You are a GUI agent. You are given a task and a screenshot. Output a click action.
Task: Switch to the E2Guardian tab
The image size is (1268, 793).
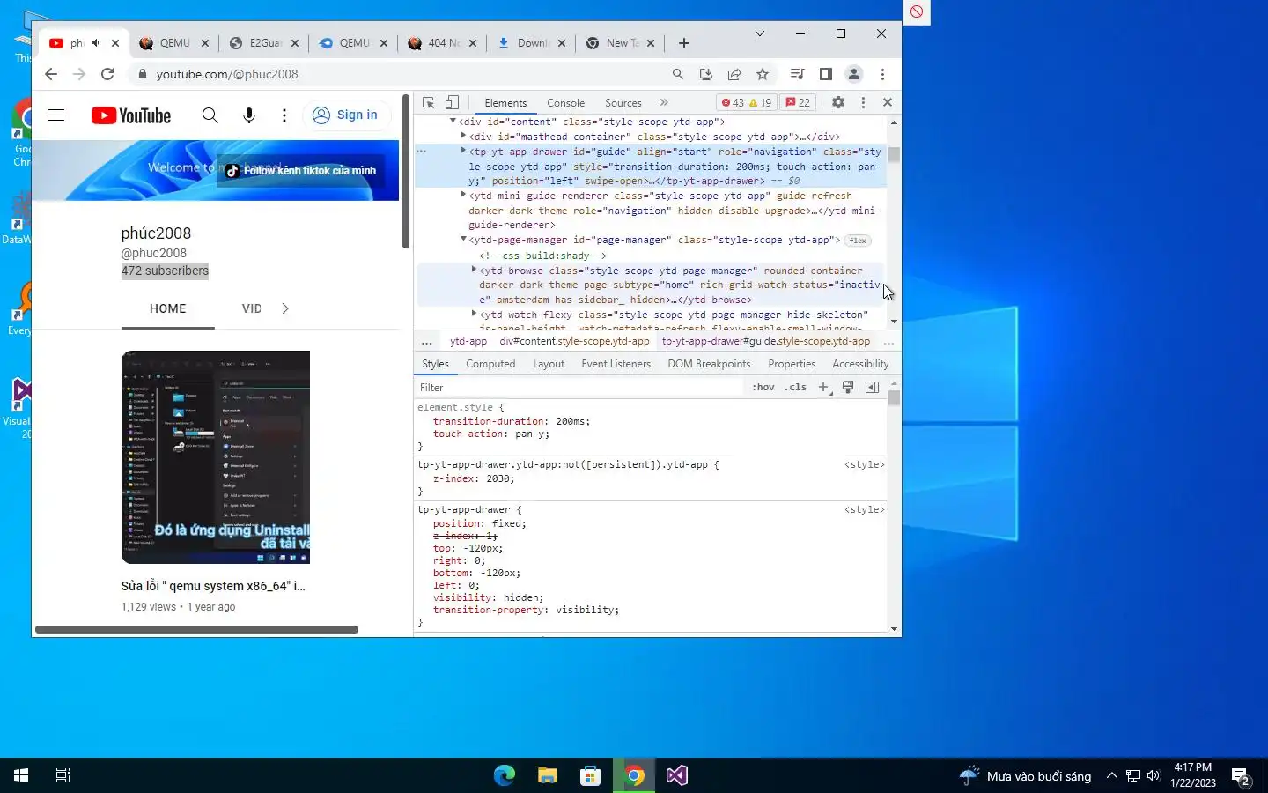click(264, 43)
